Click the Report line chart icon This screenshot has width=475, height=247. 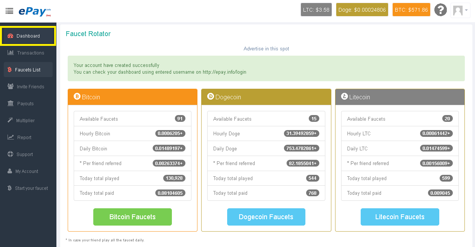pyautogui.click(x=11, y=138)
